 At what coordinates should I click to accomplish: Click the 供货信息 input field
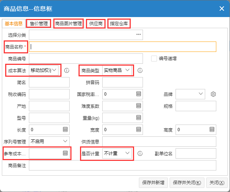click(159, 142)
